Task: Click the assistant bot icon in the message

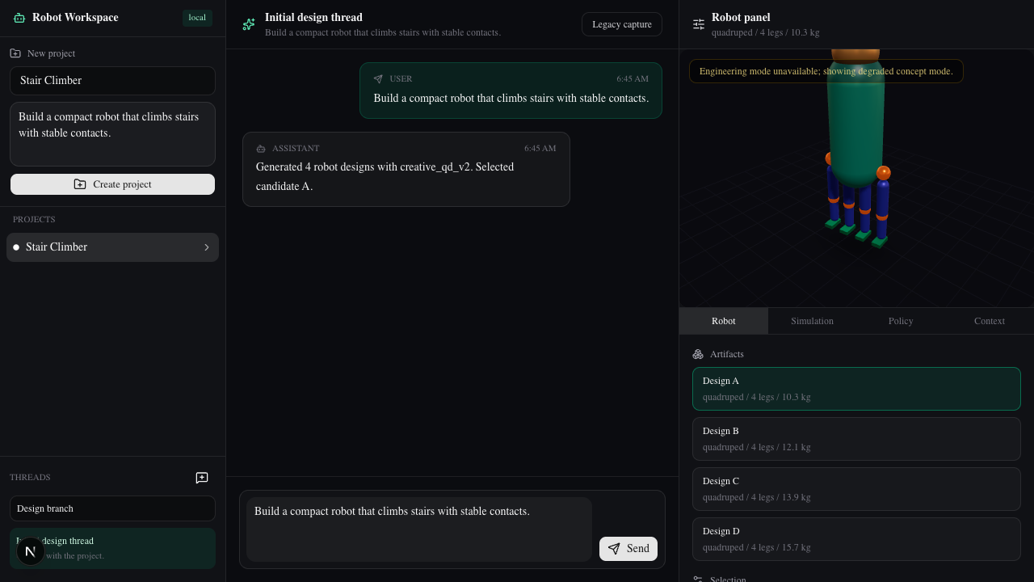Action: pos(261,149)
